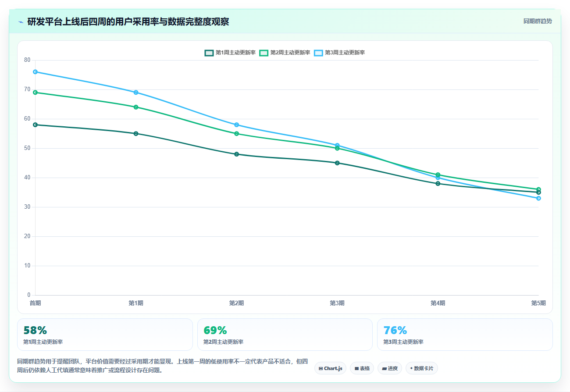The height and width of the screenshot is (392, 570).
Task: Click the 研发平台上线后四周 chart title
Action: [128, 21]
